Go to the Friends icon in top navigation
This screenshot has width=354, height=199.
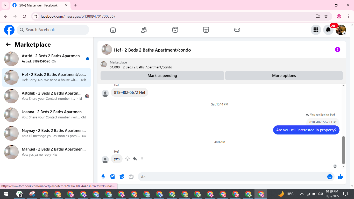tap(144, 30)
